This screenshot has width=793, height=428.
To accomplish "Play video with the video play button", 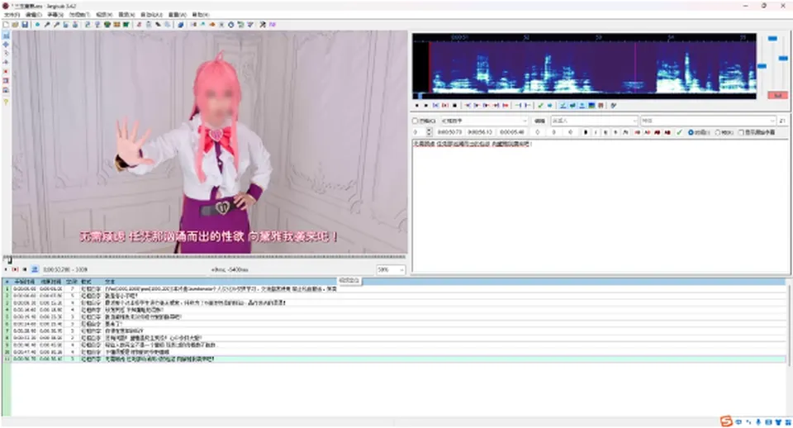I will click(6, 269).
